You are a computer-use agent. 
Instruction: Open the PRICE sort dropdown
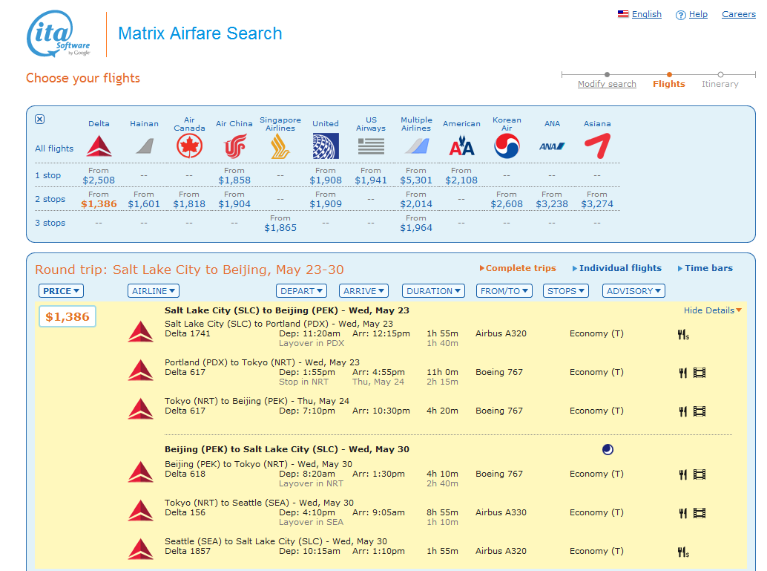(x=61, y=291)
